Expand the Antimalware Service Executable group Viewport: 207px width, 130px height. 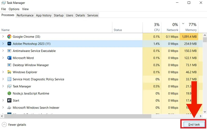[x=3, y=51]
